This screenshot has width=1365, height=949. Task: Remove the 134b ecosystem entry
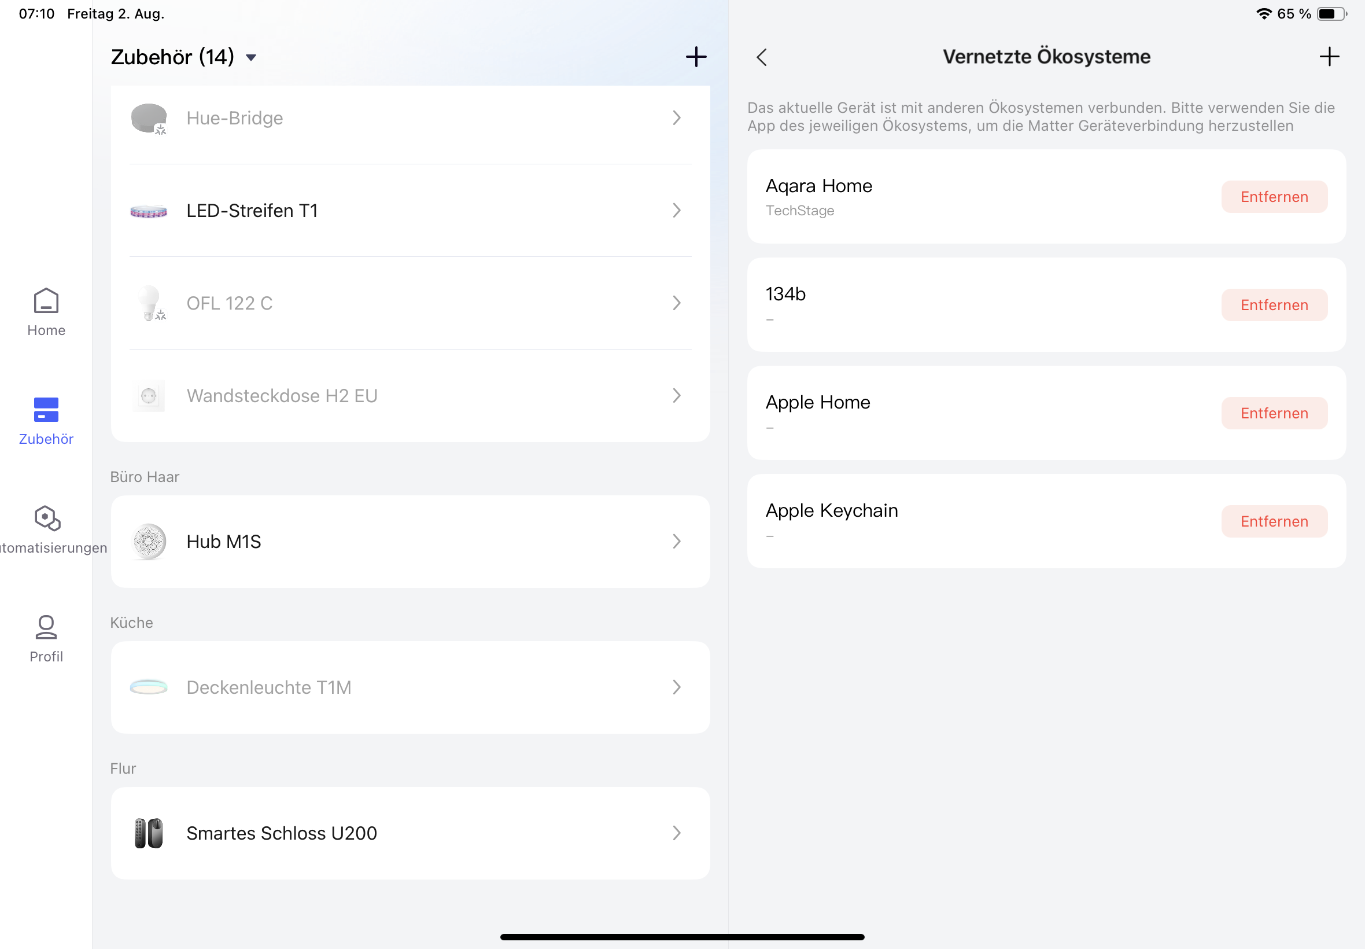pyautogui.click(x=1274, y=305)
